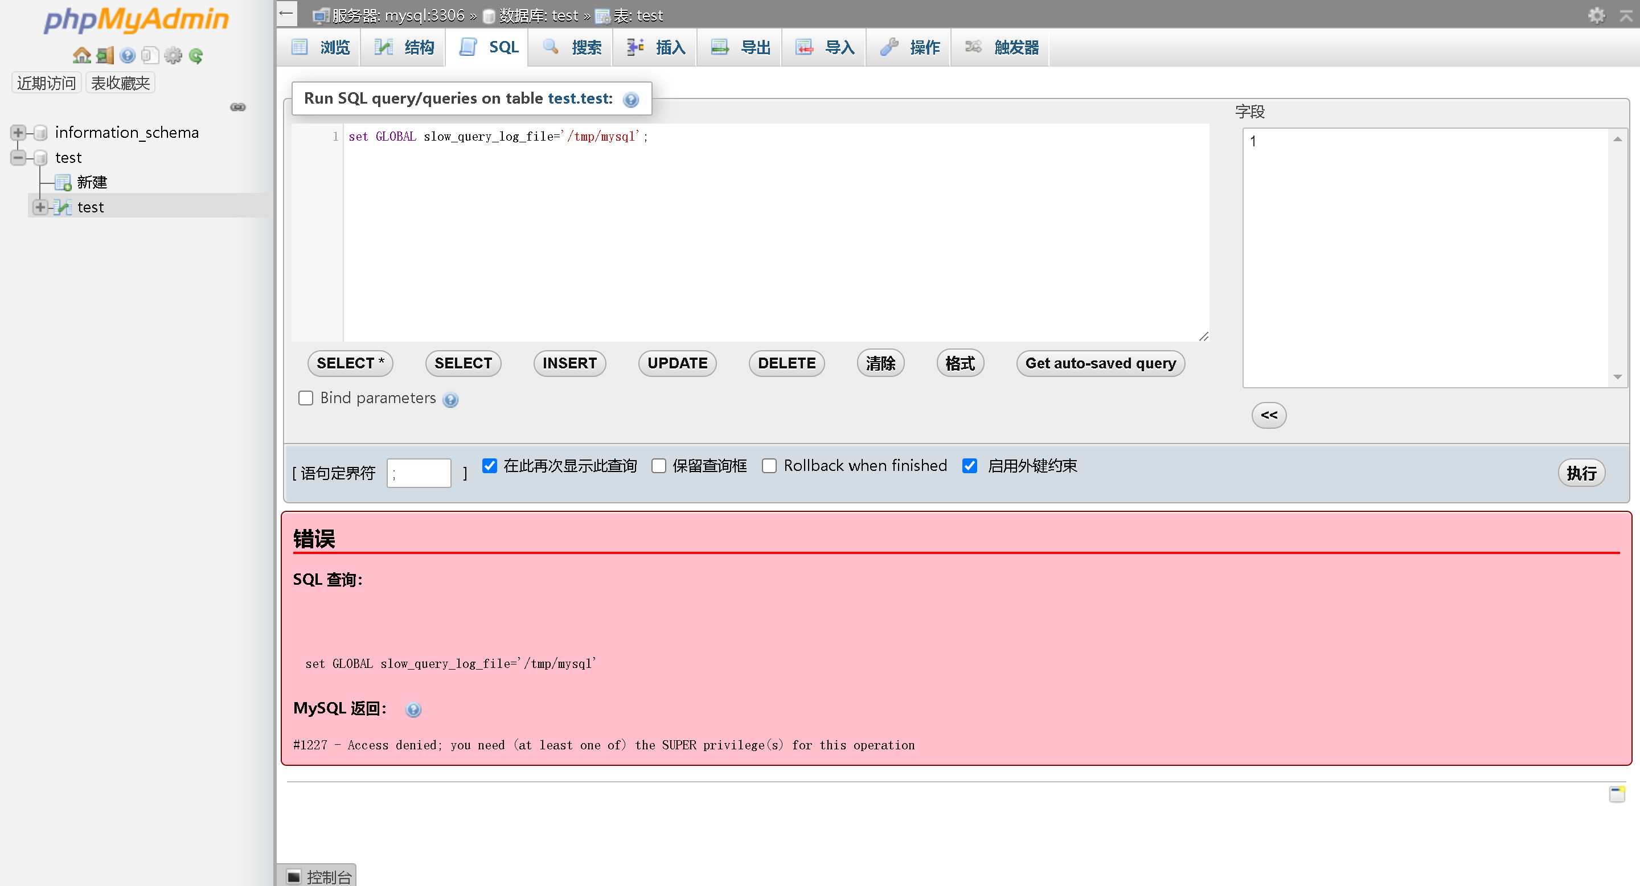Switch to the 结构 tab
The image size is (1640, 886).
coord(404,47)
